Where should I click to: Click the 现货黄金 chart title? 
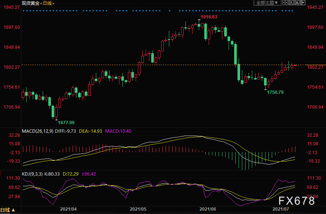tap(31, 3)
